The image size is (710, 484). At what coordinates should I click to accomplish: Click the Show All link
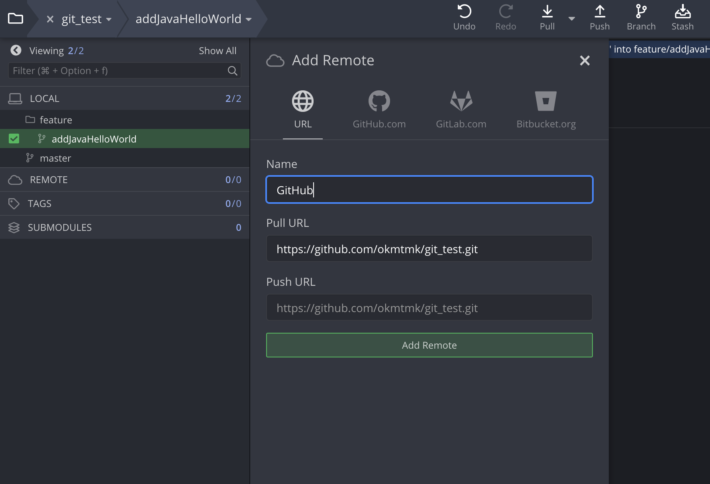tap(217, 50)
